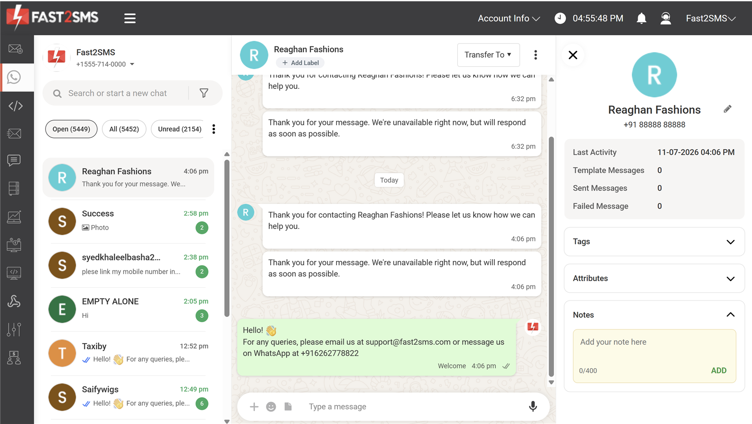Open the Saifywigs chat

[x=128, y=397]
